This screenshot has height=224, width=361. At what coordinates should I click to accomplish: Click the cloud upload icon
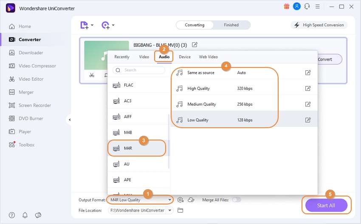[x=191, y=200]
